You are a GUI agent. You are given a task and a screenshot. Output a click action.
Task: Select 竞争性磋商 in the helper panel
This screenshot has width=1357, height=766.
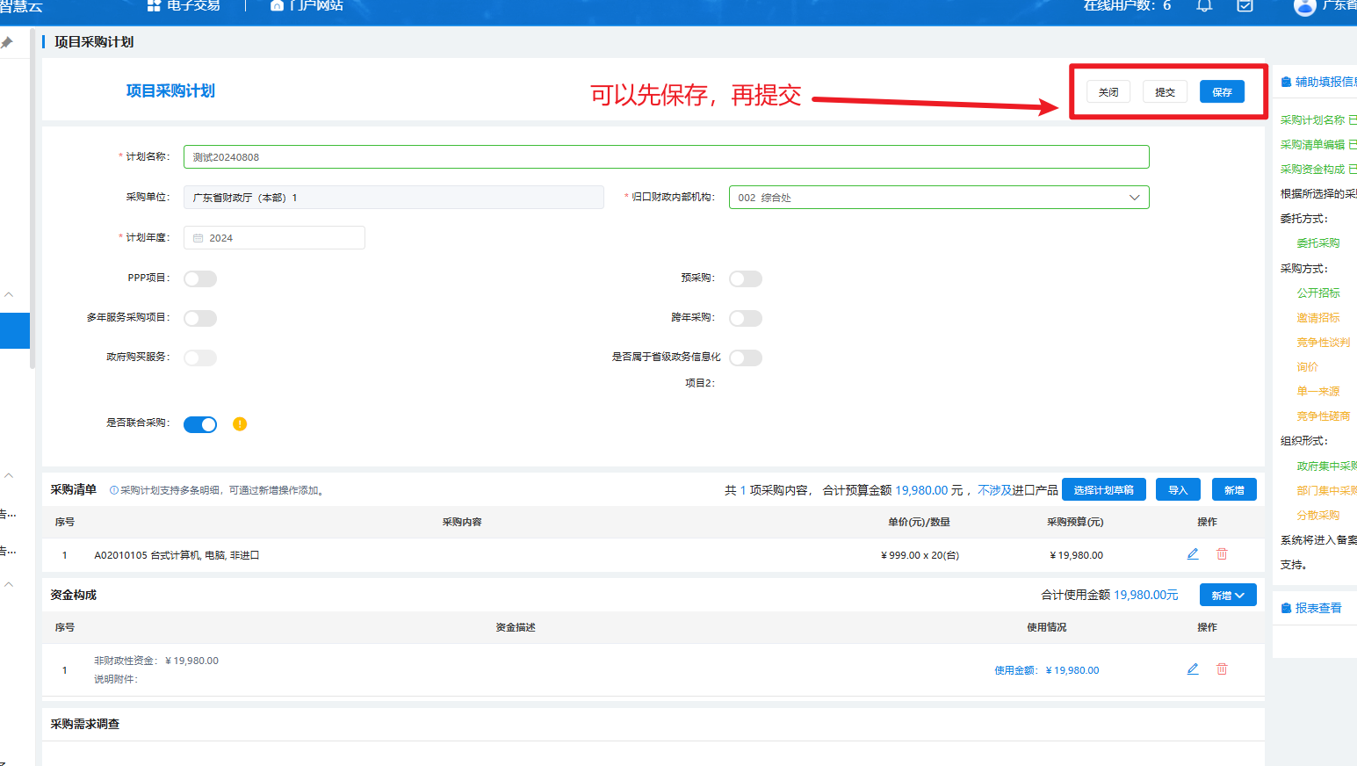coord(1324,416)
